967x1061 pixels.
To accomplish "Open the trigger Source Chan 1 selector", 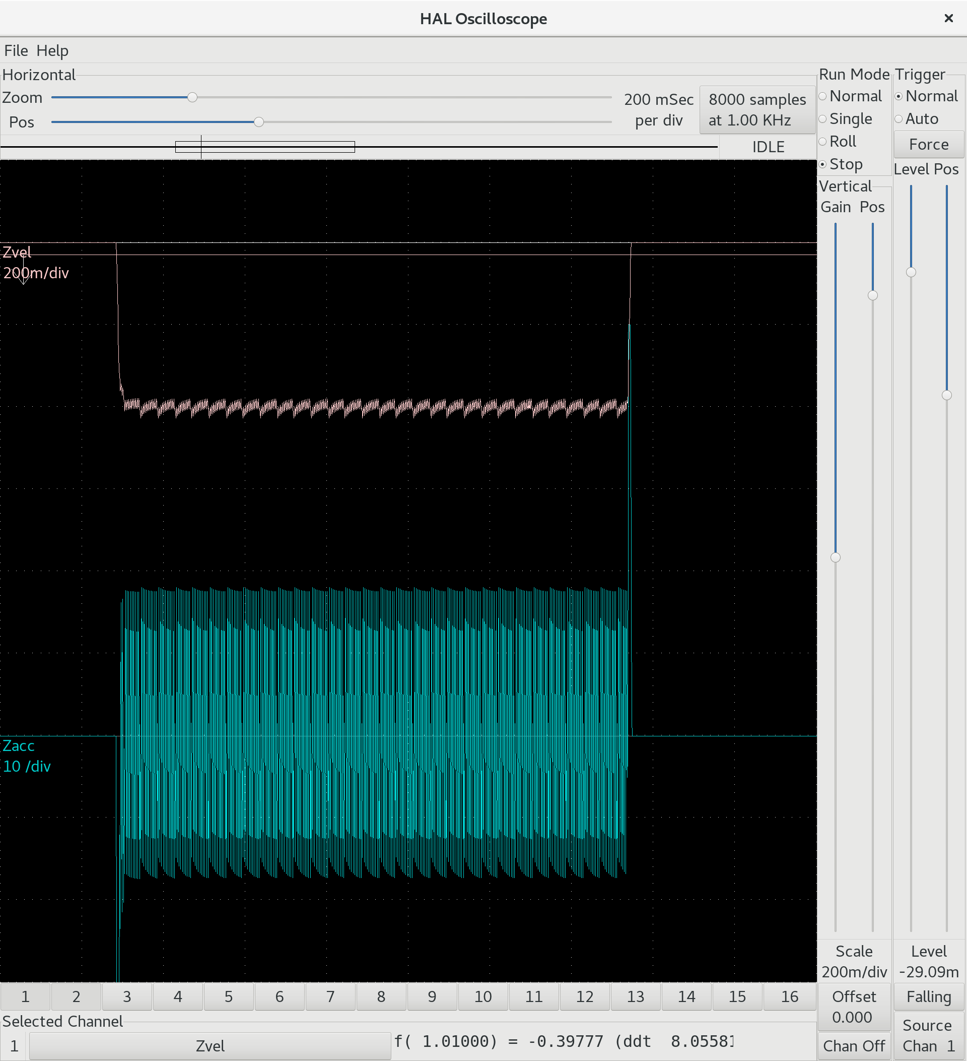I will (x=929, y=1035).
